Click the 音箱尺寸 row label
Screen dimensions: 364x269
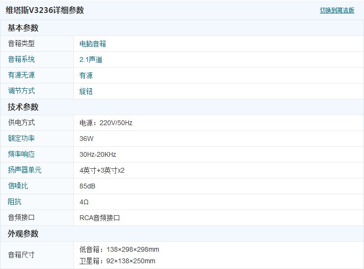point(21,255)
